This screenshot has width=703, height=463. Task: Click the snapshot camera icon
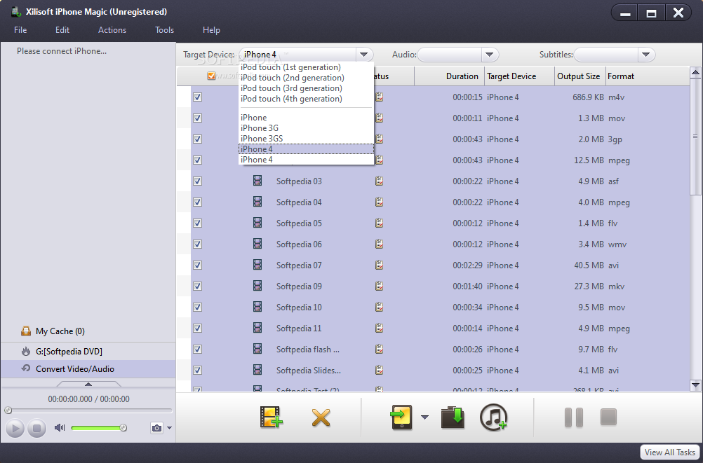click(x=156, y=427)
